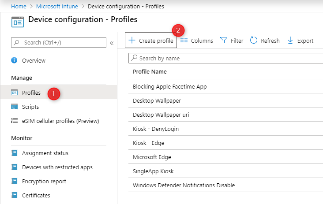Click the Export button label

(305, 41)
